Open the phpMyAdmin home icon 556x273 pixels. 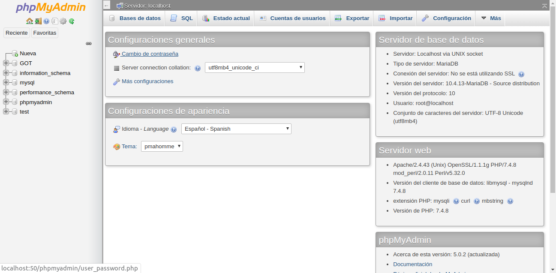point(30,21)
